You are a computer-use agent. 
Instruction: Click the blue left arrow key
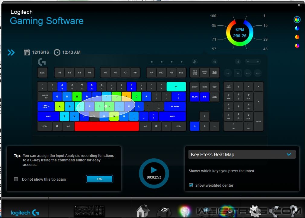pos(194,126)
